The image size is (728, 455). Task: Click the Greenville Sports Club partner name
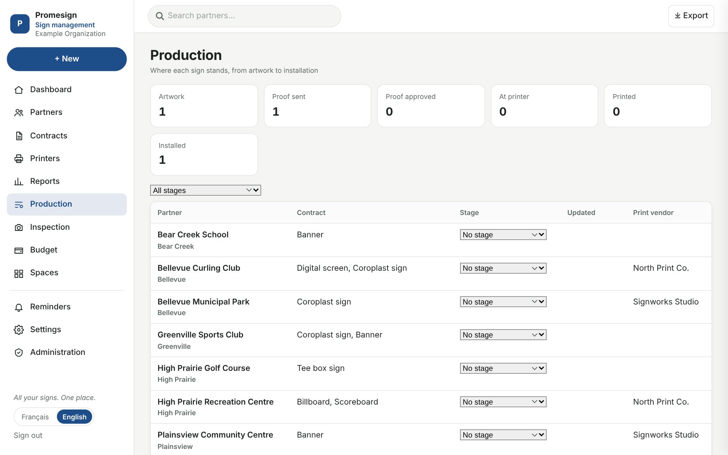(200, 335)
